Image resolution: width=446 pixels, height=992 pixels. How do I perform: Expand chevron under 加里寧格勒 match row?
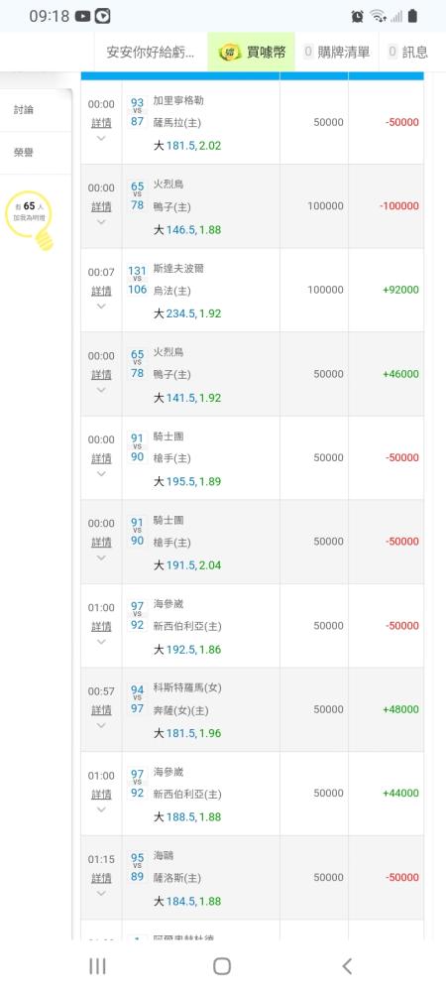point(101,139)
